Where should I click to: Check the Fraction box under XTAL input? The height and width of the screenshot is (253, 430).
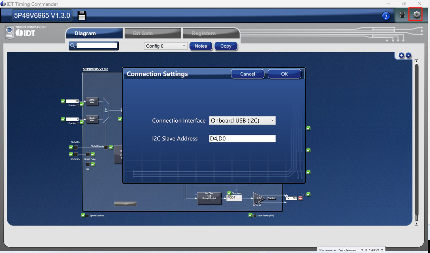click(78, 105)
